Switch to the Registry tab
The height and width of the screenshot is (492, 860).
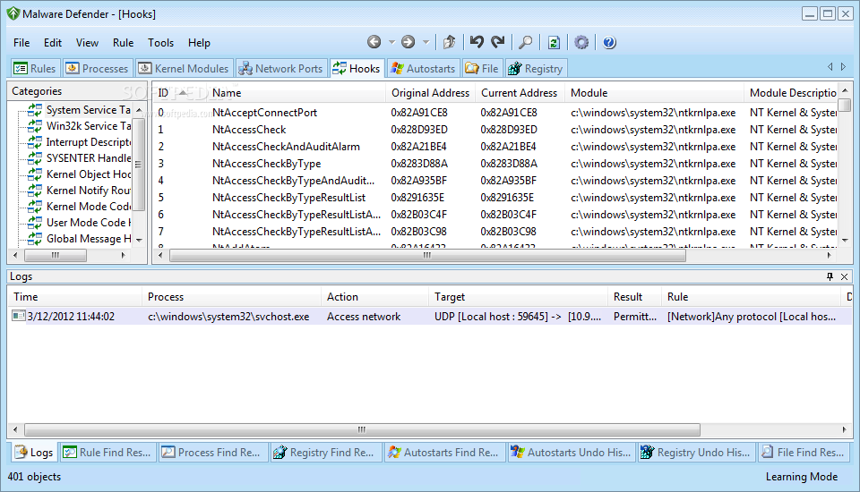click(x=536, y=69)
